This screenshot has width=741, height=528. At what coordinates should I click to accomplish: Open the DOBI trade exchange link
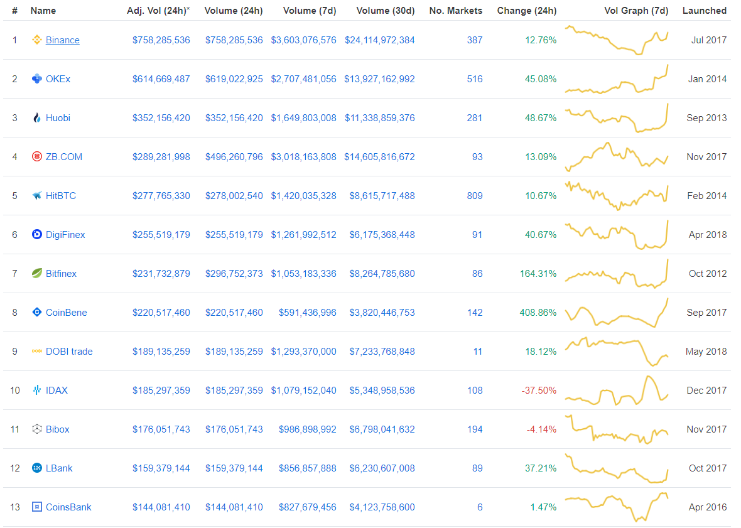(x=69, y=352)
